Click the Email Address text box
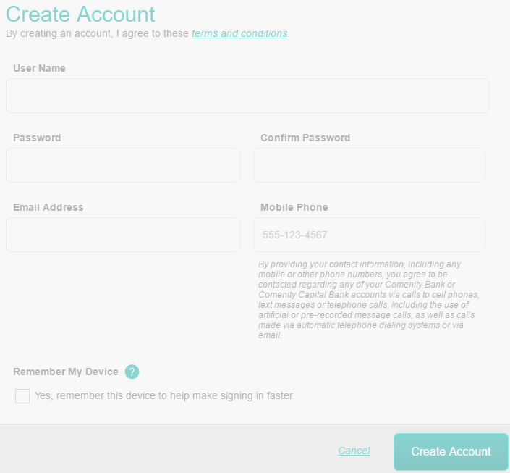Image resolution: width=510 pixels, height=473 pixels. (x=123, y=235)
